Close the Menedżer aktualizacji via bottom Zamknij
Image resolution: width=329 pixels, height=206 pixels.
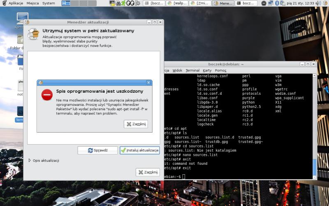(x=148, y=172)
